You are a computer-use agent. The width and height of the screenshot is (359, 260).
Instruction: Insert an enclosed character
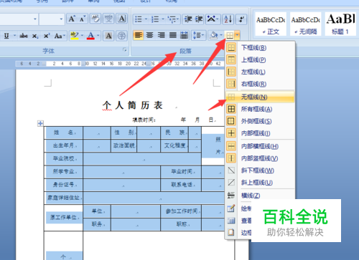[122, 36]
